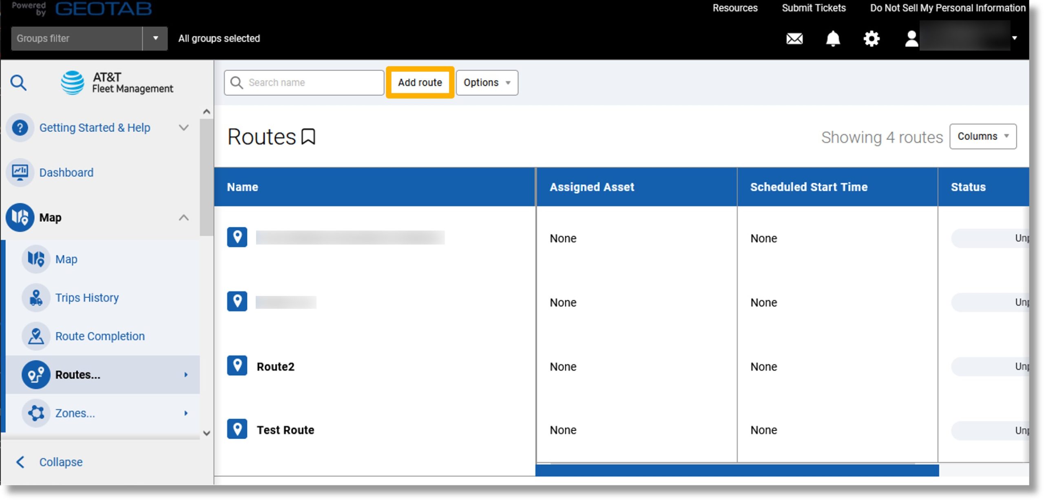The height and width of the screenshot is (500, 1044).
Task: Open notifications bell icon
Action: [x=833, y=39]
